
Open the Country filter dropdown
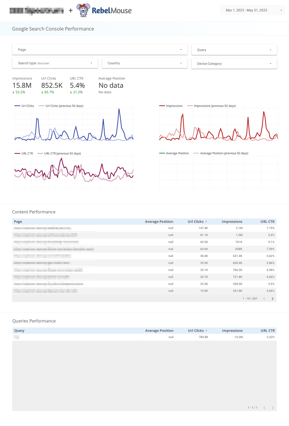(x=144, y=63)
